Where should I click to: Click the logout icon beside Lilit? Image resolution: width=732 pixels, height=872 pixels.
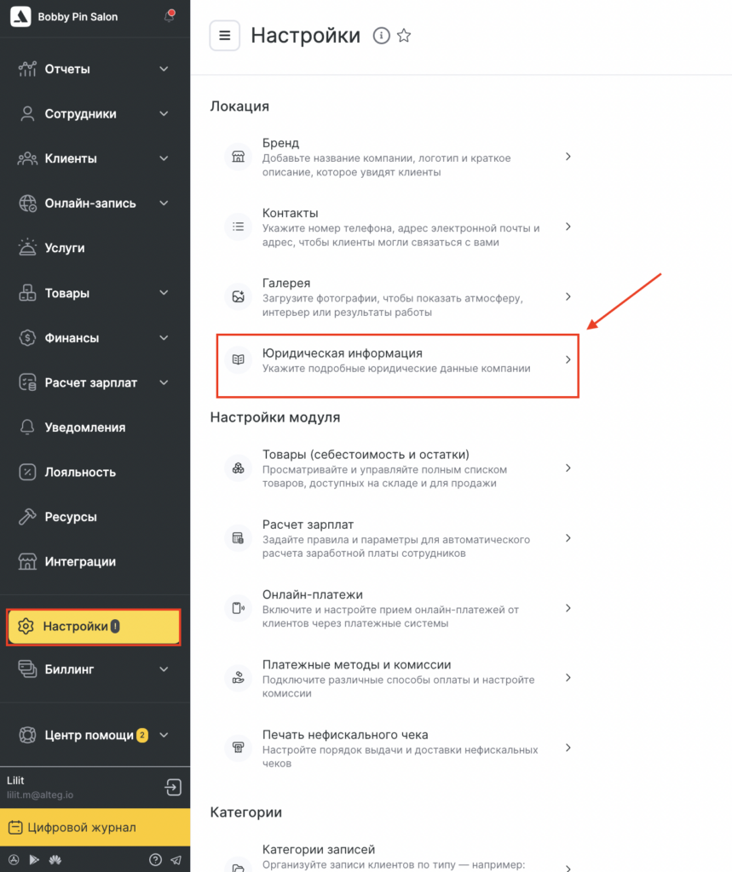tap(173, 787)
